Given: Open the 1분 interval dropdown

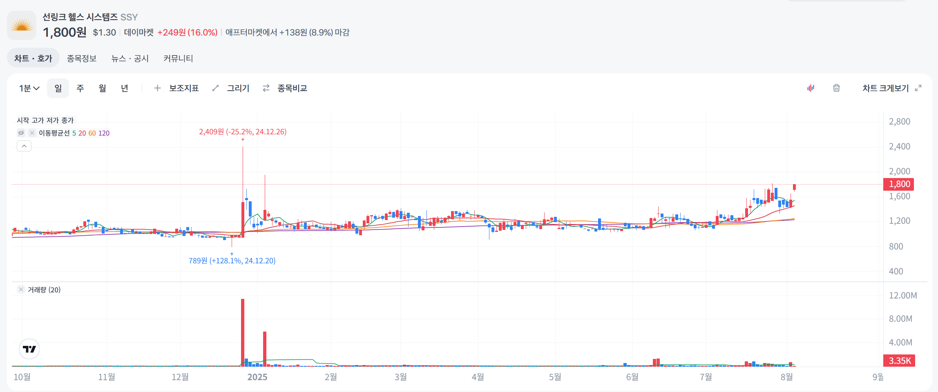Looking at the screenshot, I should pyautogui.click(x=29, y=88).
